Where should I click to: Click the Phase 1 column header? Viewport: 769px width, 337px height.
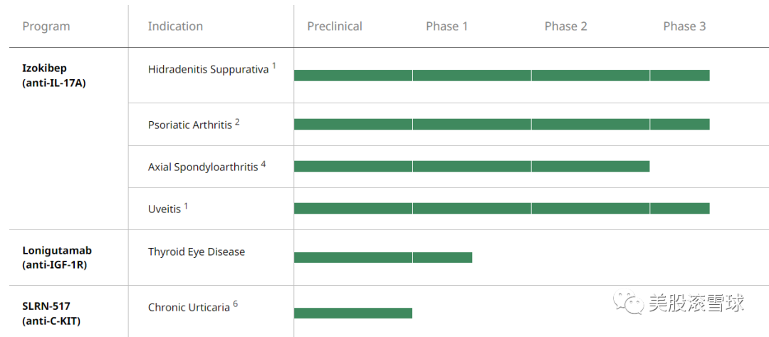[x=446, y=26]
